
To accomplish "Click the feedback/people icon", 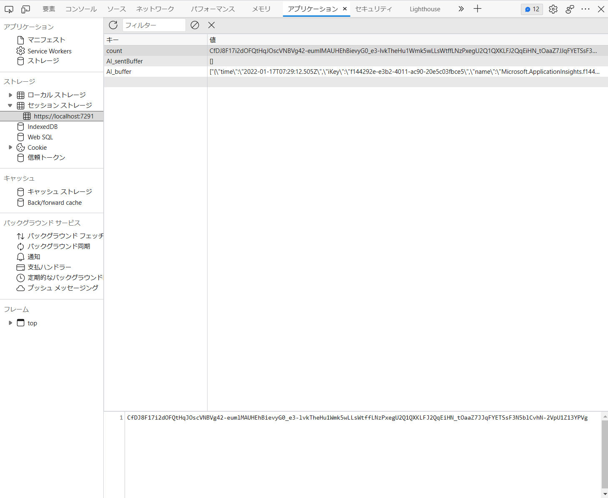I will 570,9.
